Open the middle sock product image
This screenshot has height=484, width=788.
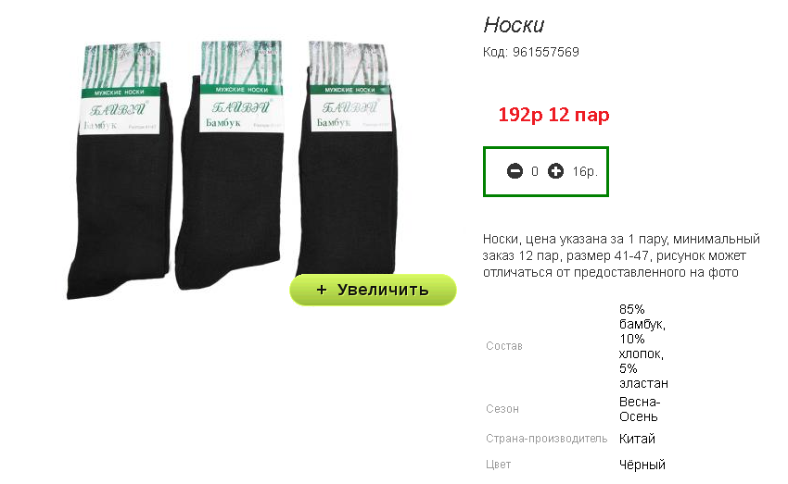(230, 165)
